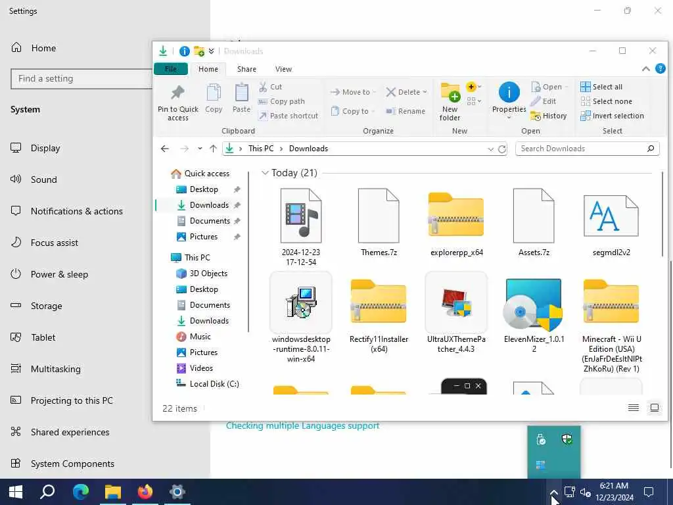The width and height of the screenshot is (673, 505).
Task: Open Microsoft Edge from taskbar
Action: (80, 492)
